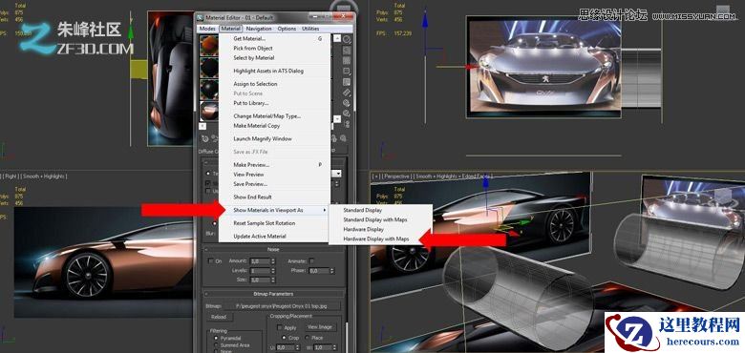
Task: Toggle the Cropping Apply checkbox
Action: click(280, 327)
